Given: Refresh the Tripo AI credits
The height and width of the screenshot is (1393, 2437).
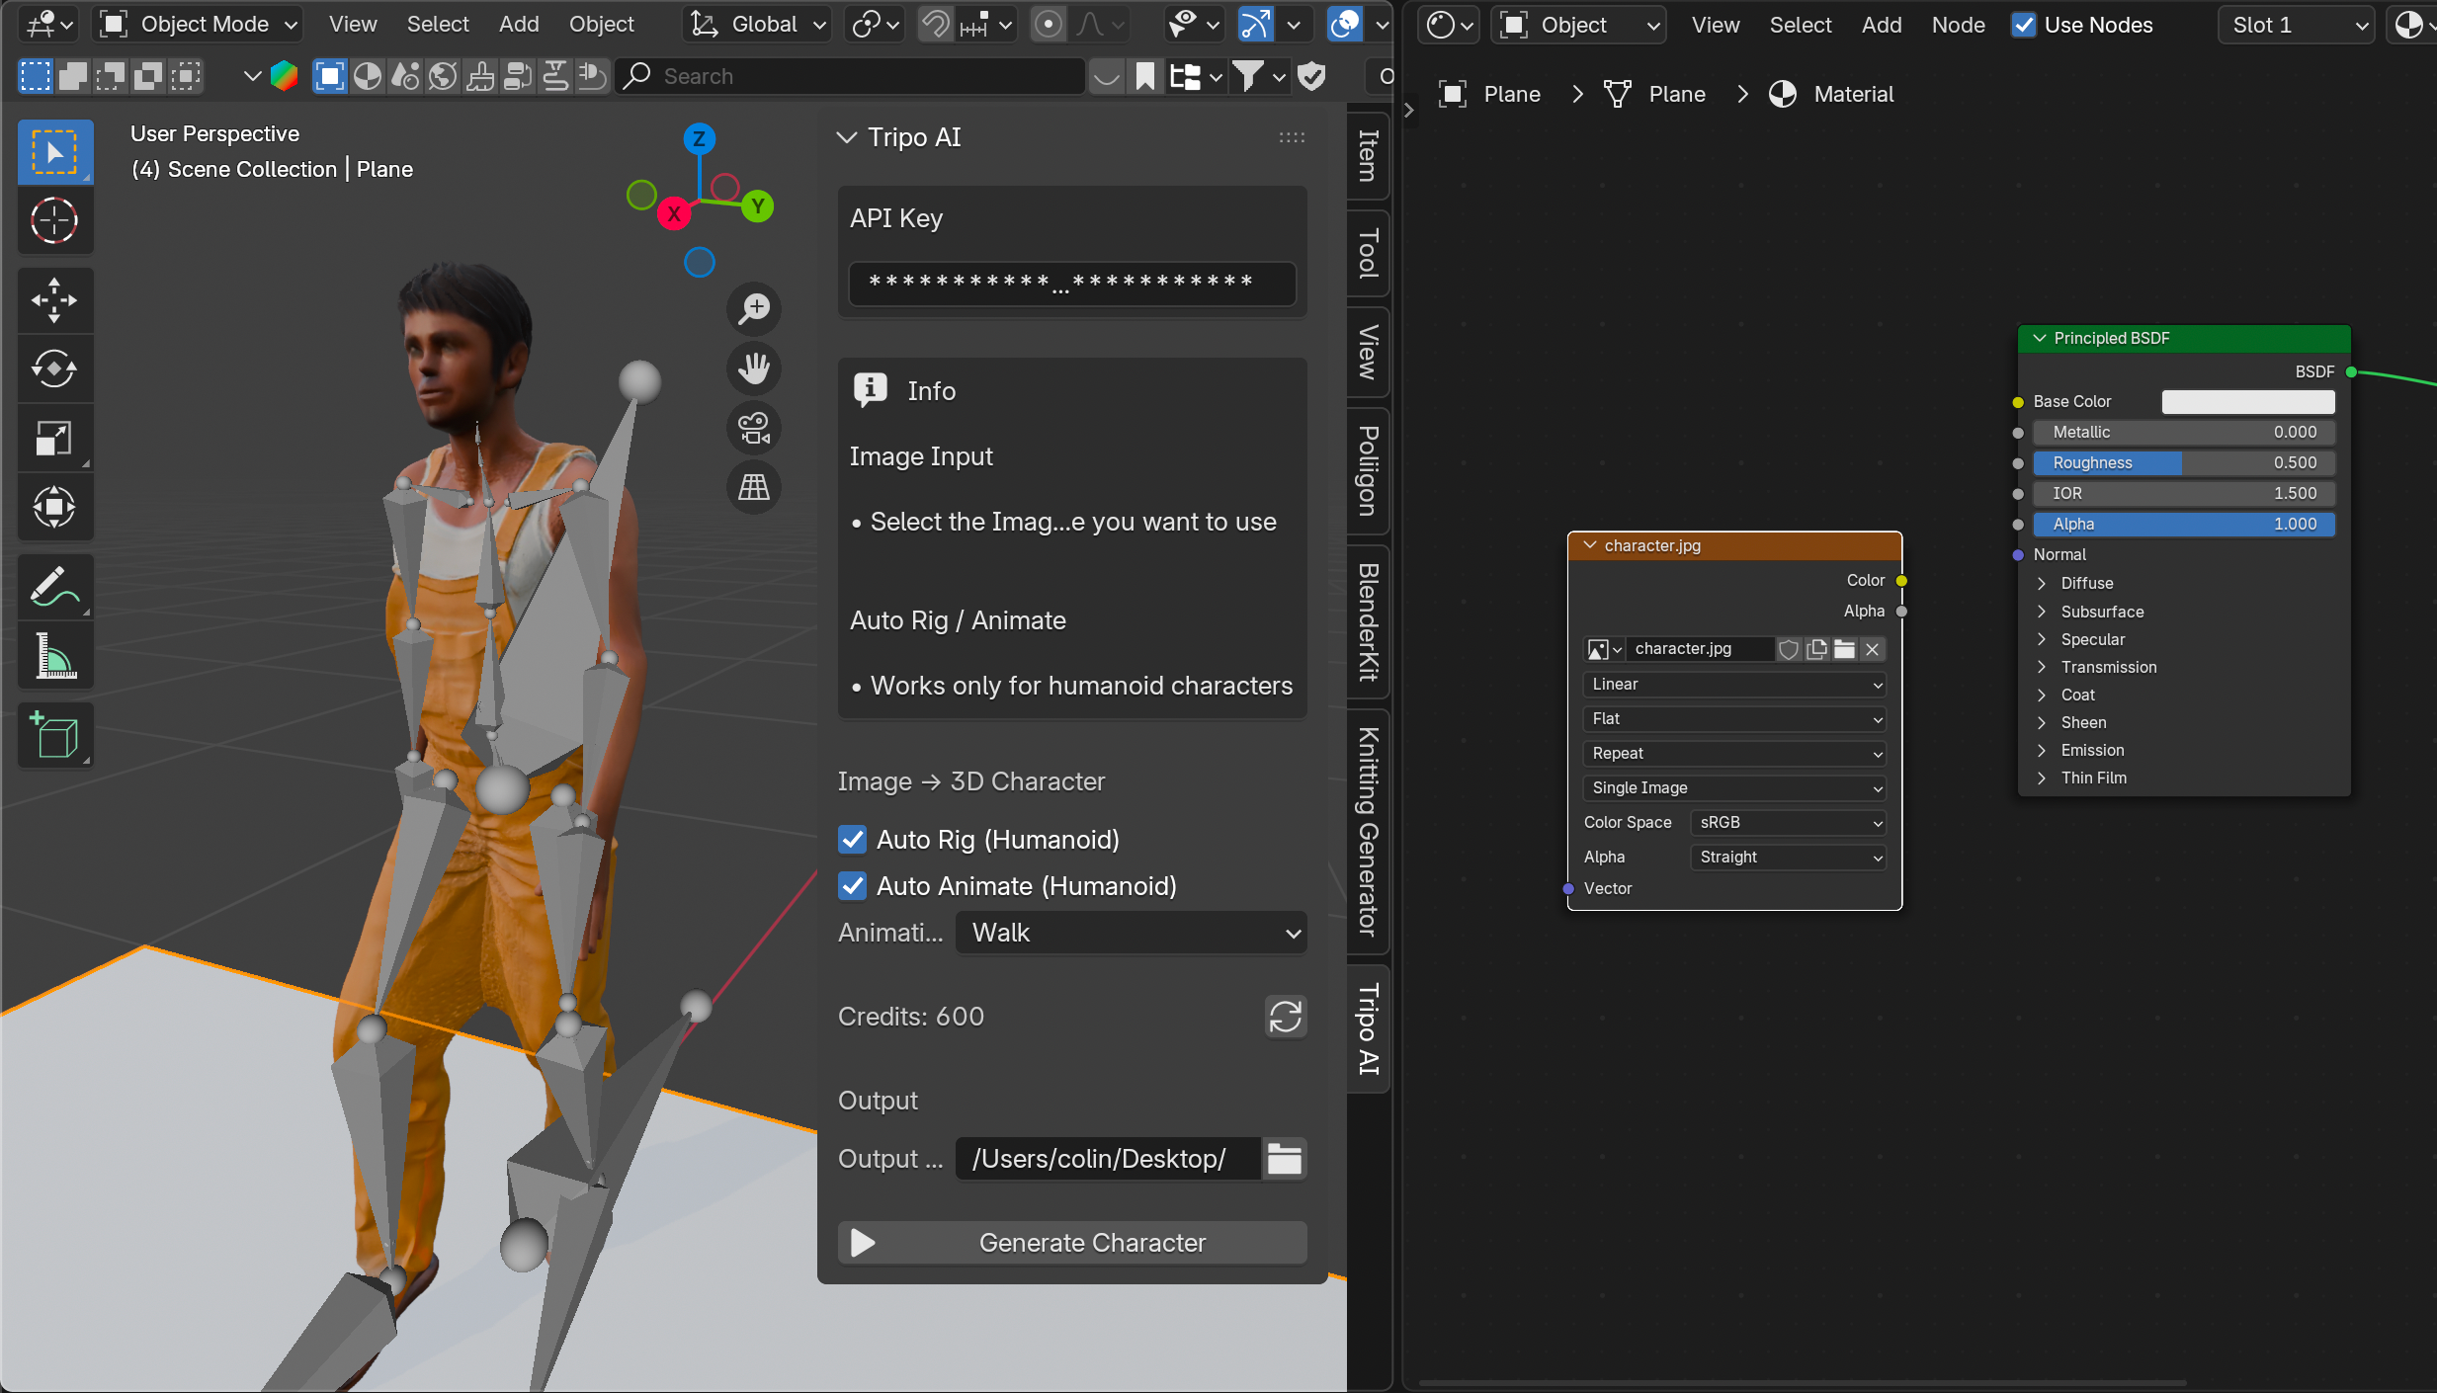Looking at the screenshot, I should click(x=1285, y=1017).
